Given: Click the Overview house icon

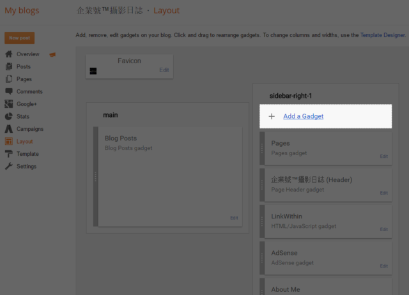Looking at the screenshot, I should tap(8, 54).
